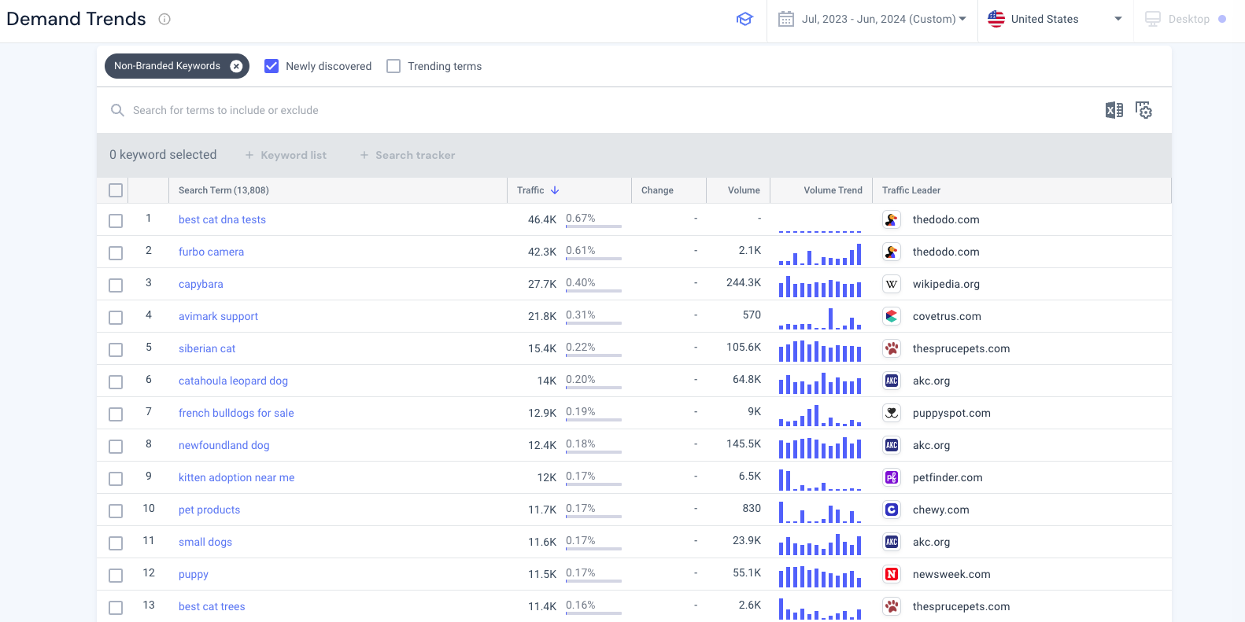
Task: Sort by the Change column header
Action: (657, 190)
